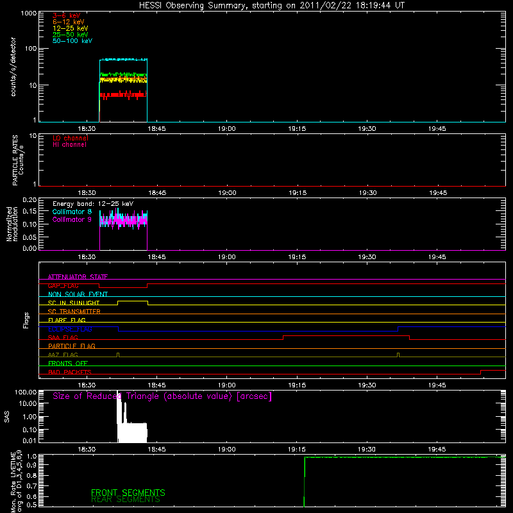
Task: Select the '6-12 keV' legend label
Action: pyautogui.click(x=69, y=22)
